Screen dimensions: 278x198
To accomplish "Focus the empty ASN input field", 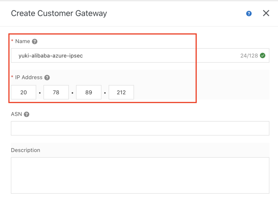I will (140, 128).
